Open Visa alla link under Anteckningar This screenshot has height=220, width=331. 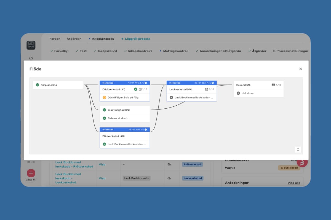[x=294, y=183]
